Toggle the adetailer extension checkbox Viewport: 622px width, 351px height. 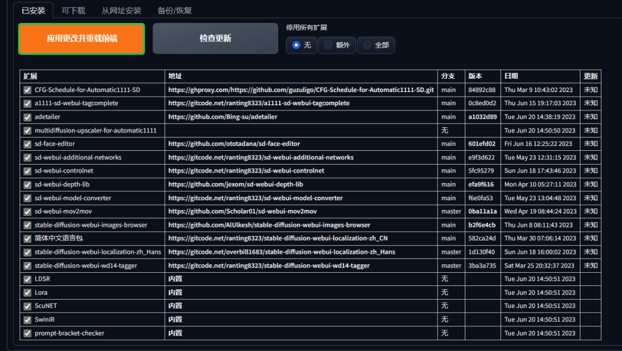tap(28, 117)
